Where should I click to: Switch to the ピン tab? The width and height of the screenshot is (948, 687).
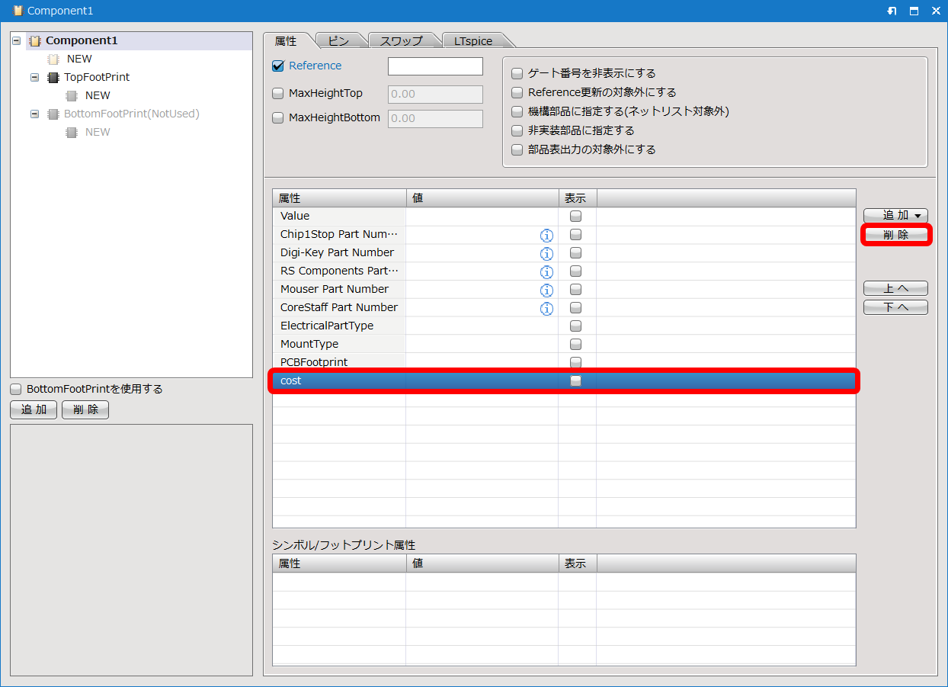coord(338,41)
